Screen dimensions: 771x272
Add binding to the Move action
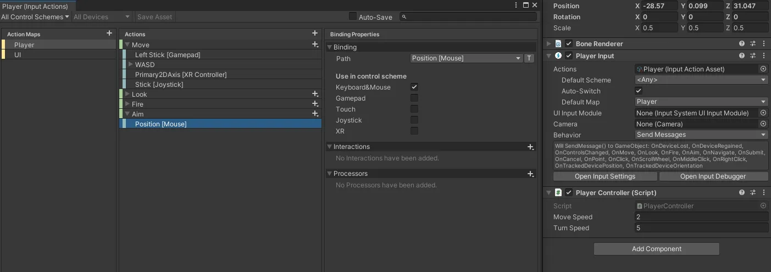pos(315,45)
